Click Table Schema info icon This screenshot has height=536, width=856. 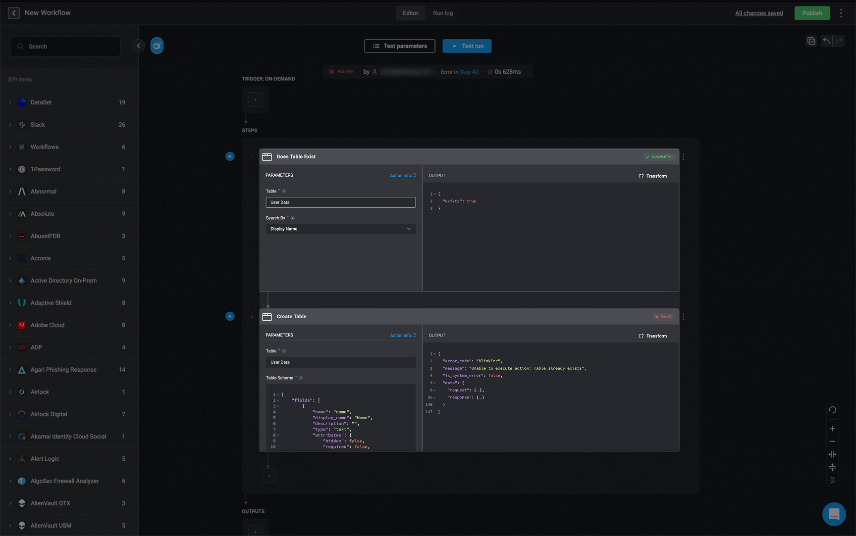[301, 378]
